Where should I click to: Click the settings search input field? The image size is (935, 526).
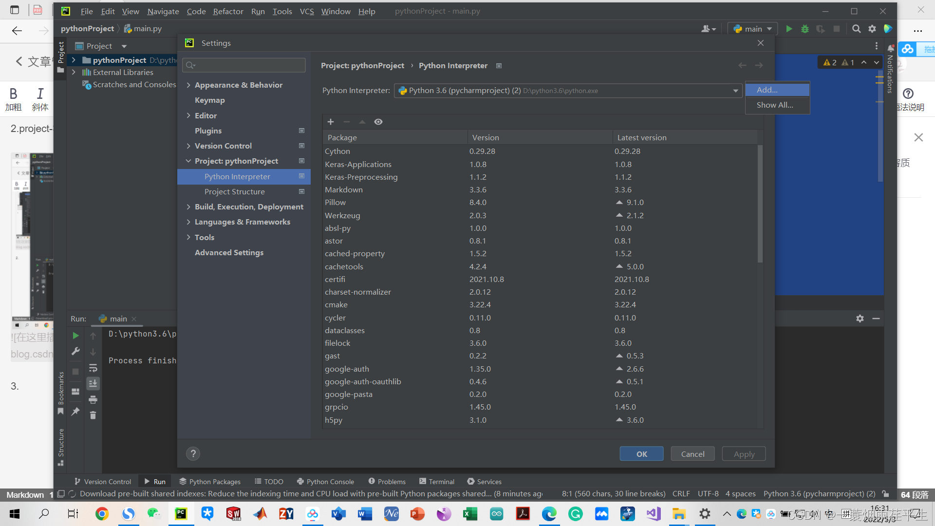pos(244,65)
